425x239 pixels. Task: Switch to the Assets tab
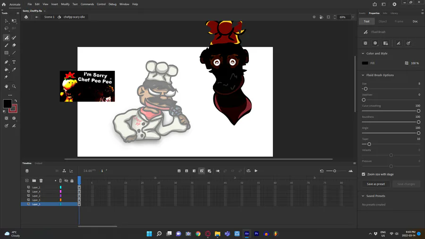[362, 13]
